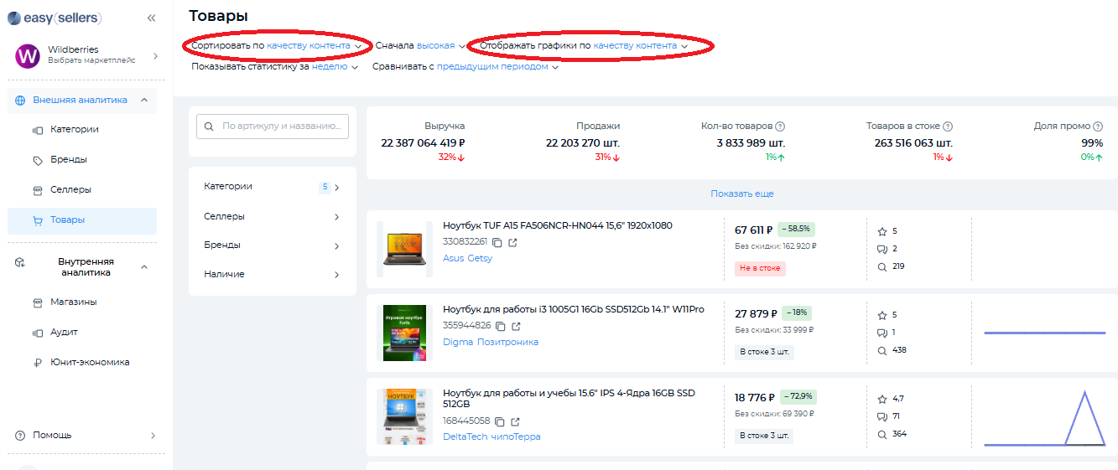Copy article number 330832261
This screenshot has width=1118, height=470.
[x=497, y=243]
